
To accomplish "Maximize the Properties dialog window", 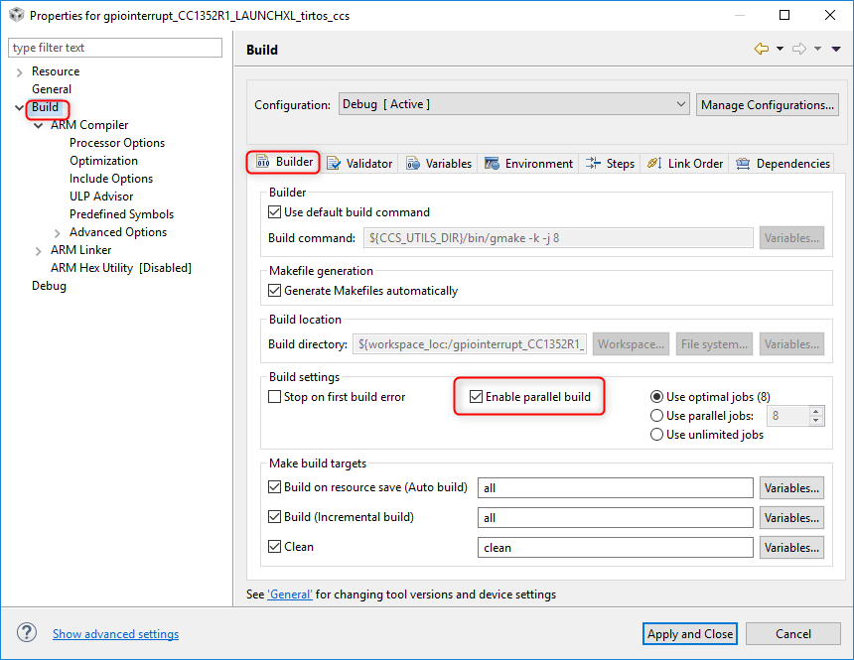I will click(x=784, y=15).
